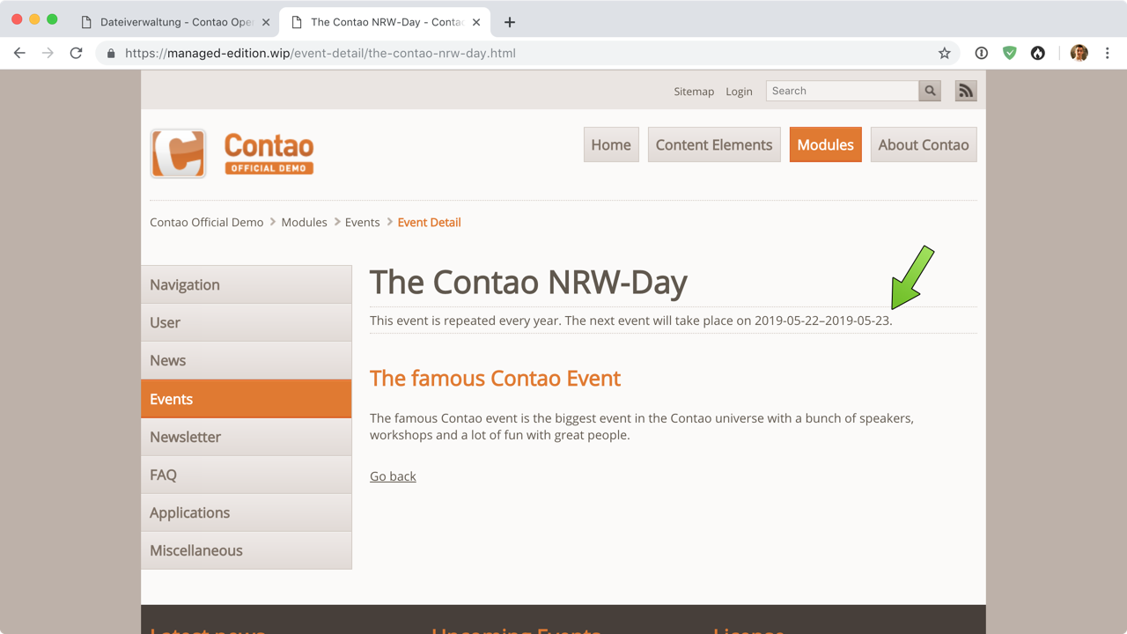Click the URL address bar
Viewport: 1127px width, 634px height.
(528, 53)
